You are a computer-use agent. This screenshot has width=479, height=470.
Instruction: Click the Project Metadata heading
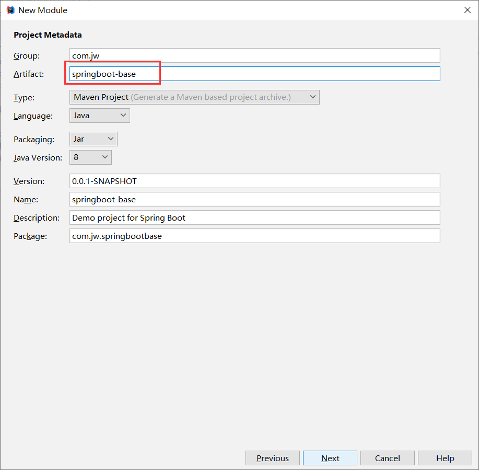tap(48, 35)
